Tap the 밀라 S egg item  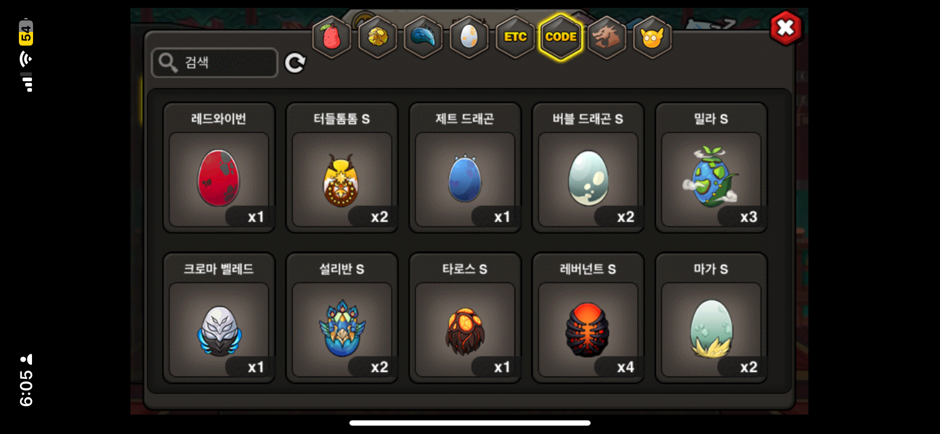(x=711, y=168)
